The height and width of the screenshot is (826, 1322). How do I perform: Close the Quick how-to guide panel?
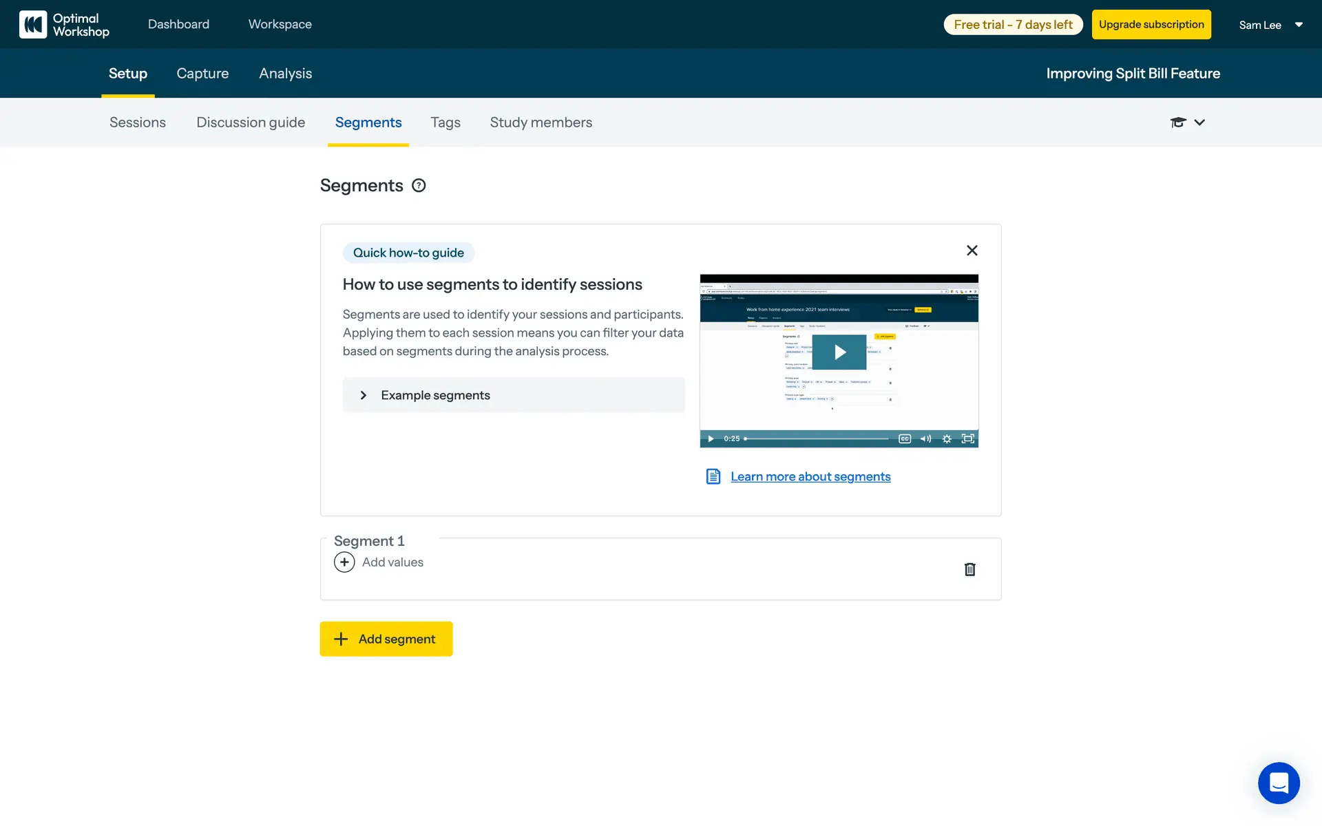pyautogui.click(x=972, y=251)
